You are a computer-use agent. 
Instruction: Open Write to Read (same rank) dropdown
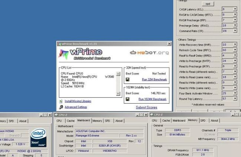coord(235,77)
